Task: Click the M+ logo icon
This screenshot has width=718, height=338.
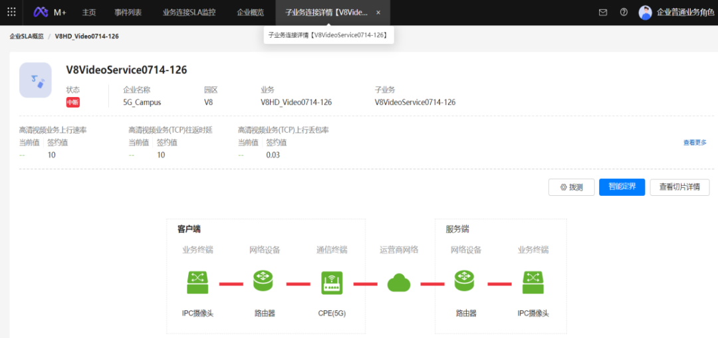Action: coord(41,12)
